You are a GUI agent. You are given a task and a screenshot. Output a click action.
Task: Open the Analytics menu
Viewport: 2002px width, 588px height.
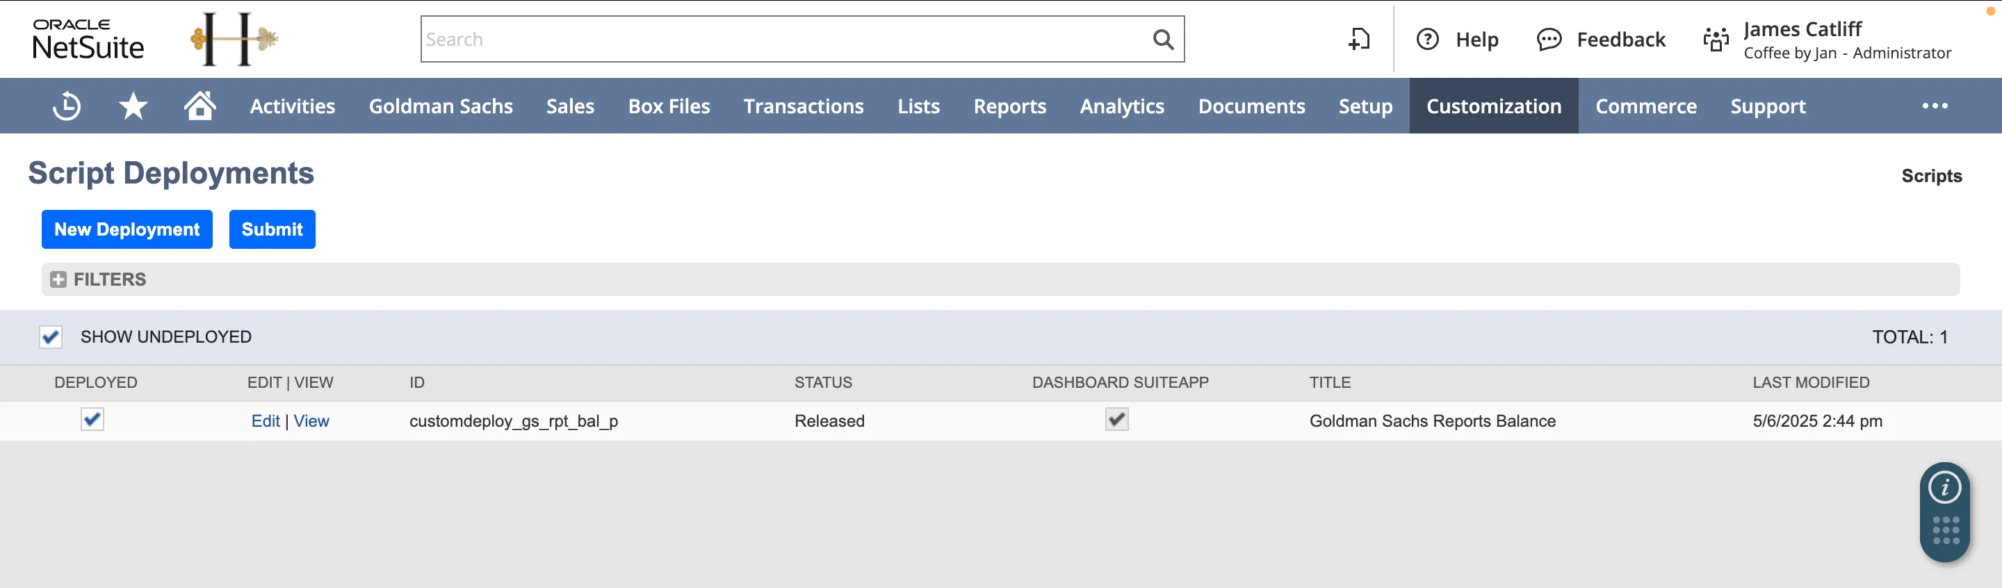tap(1121, 106)
